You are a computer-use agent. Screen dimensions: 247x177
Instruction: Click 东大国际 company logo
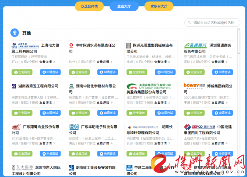pyautogui.click(x=22, y=168)
